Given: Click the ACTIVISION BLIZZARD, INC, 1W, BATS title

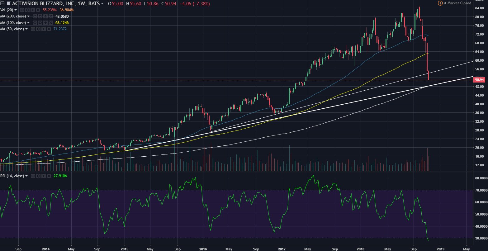Looking at the screenshot, I should coord(56,4).
